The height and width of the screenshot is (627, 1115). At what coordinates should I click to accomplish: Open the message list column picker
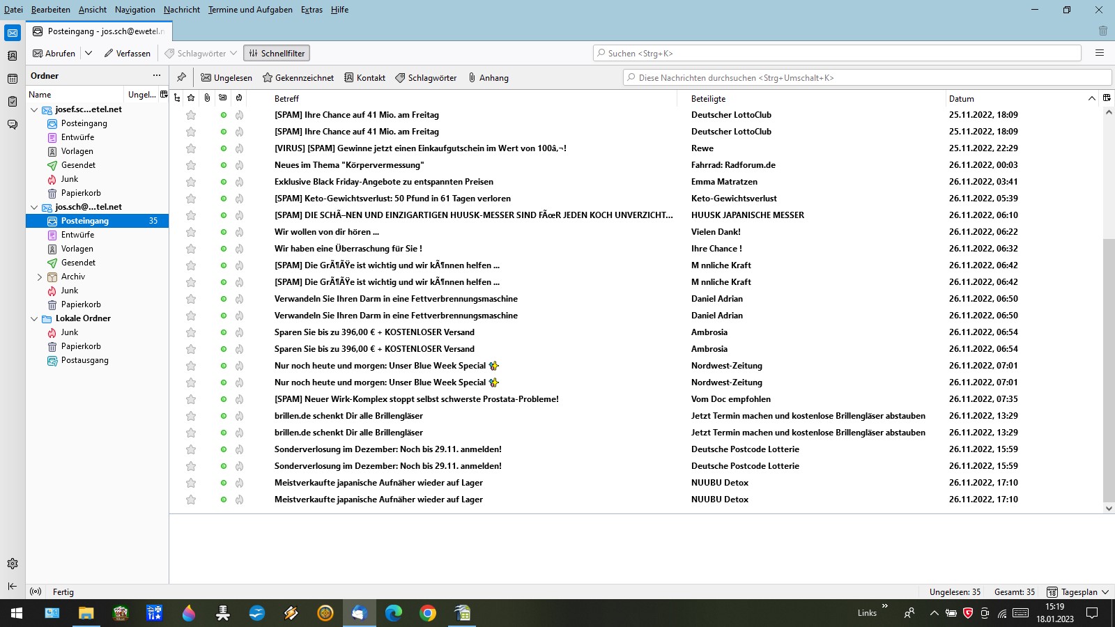click(1107, 98)
